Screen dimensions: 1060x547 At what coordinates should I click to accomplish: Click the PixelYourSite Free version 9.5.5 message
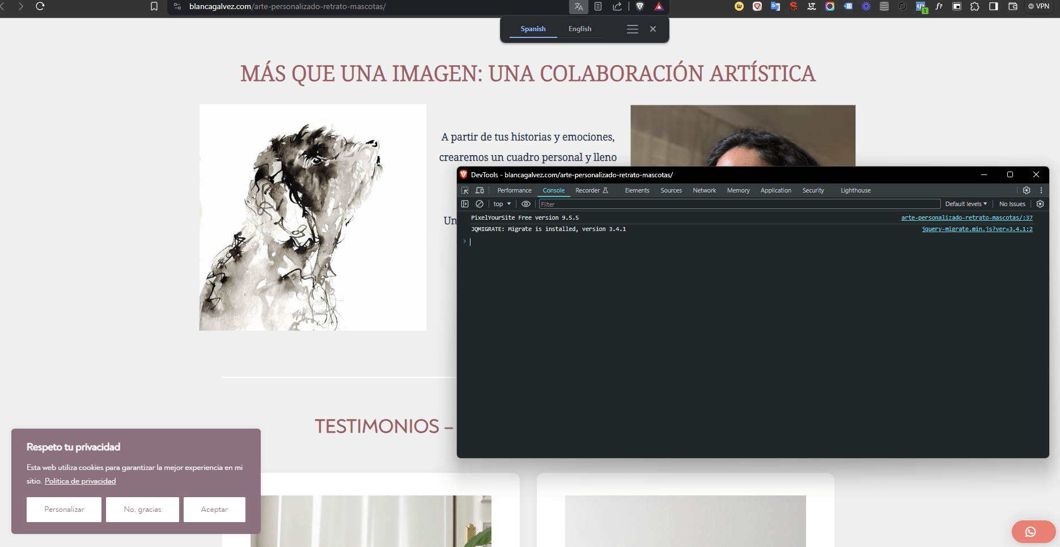pyautogui.click(x=524, y=217)
